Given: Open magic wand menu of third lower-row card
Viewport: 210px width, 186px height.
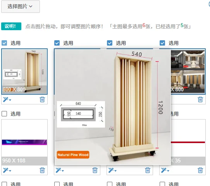Looking at the screenshot, I should [x=112, y=170].
